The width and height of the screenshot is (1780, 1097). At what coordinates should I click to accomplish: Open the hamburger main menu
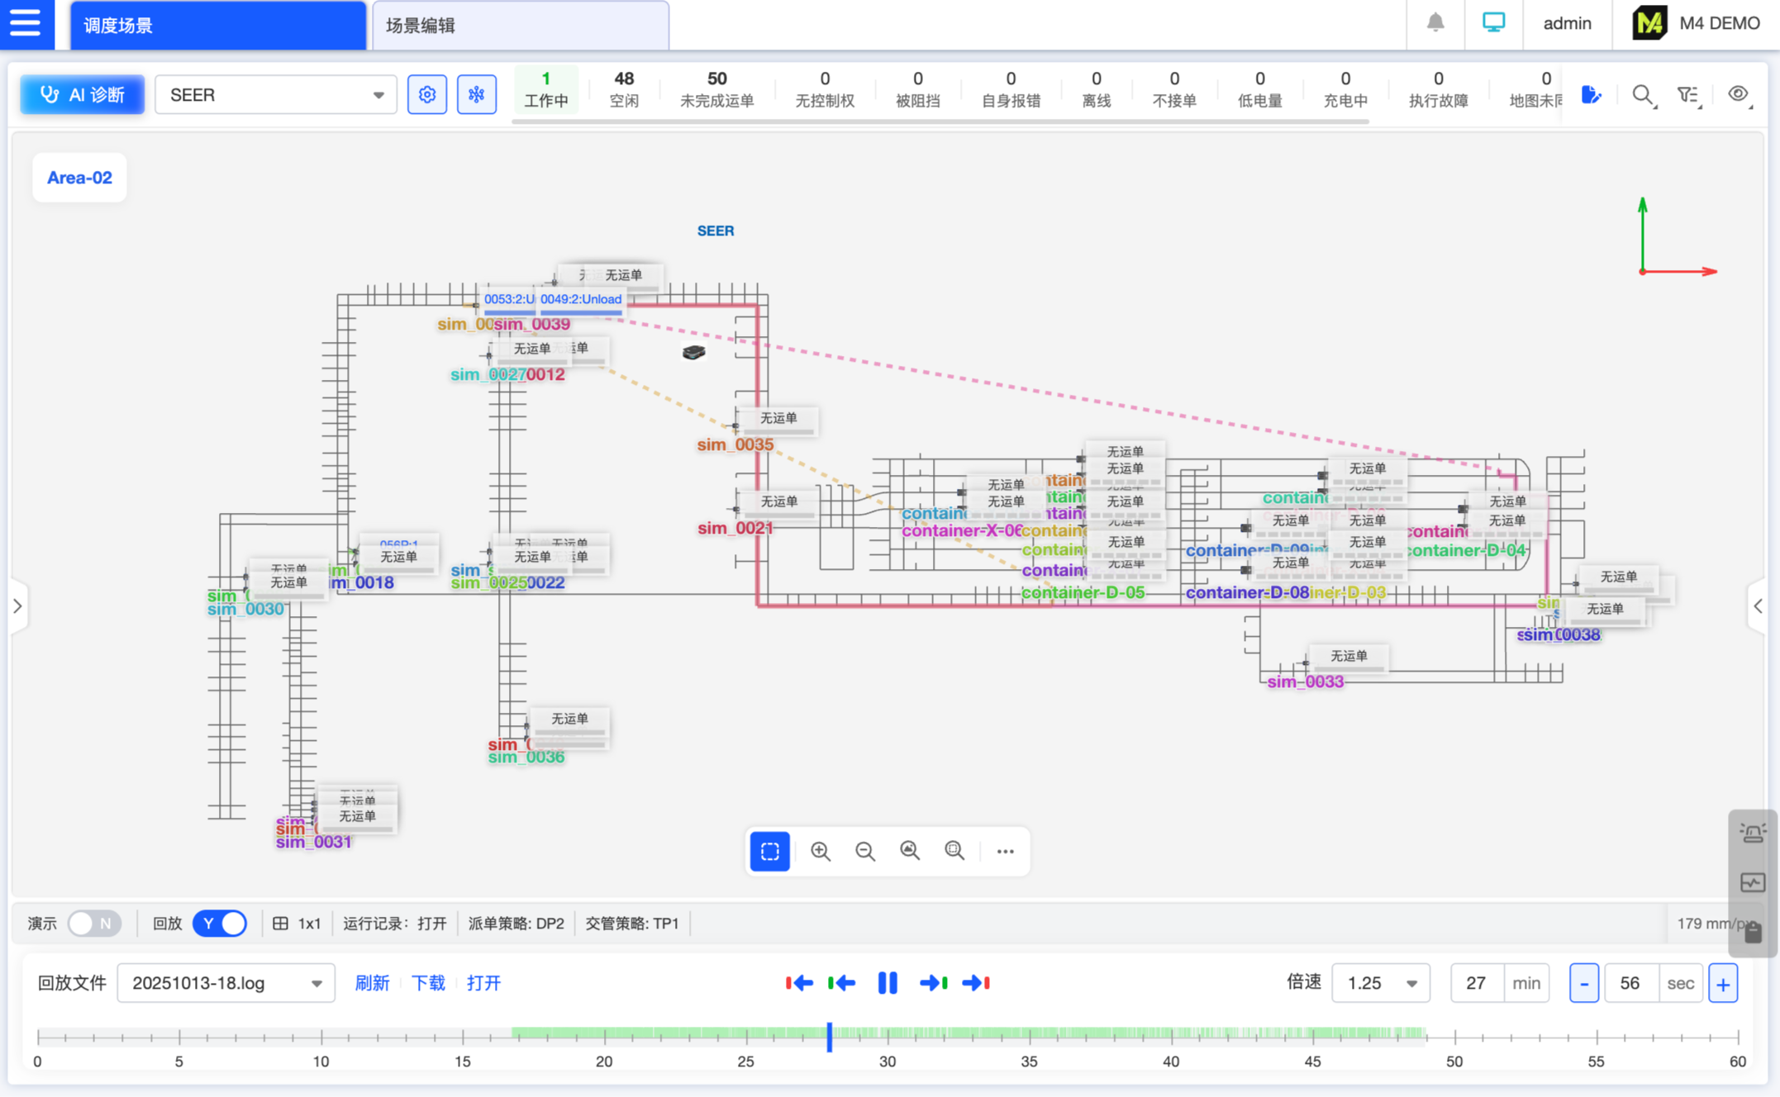(x=26, y=23)
